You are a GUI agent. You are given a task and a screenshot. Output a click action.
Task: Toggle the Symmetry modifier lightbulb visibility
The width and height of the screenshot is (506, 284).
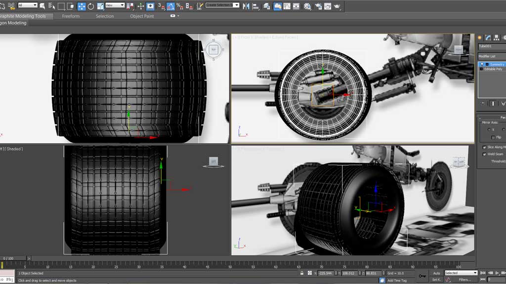pos(482,65)
